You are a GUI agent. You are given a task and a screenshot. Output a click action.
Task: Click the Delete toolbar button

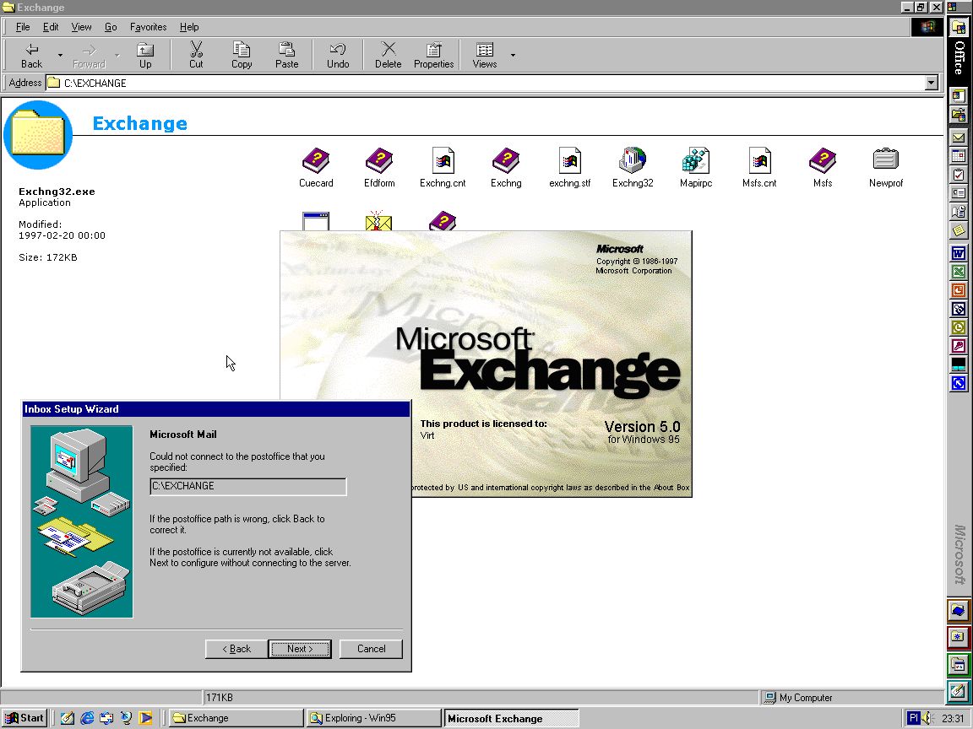pos(389,55)
